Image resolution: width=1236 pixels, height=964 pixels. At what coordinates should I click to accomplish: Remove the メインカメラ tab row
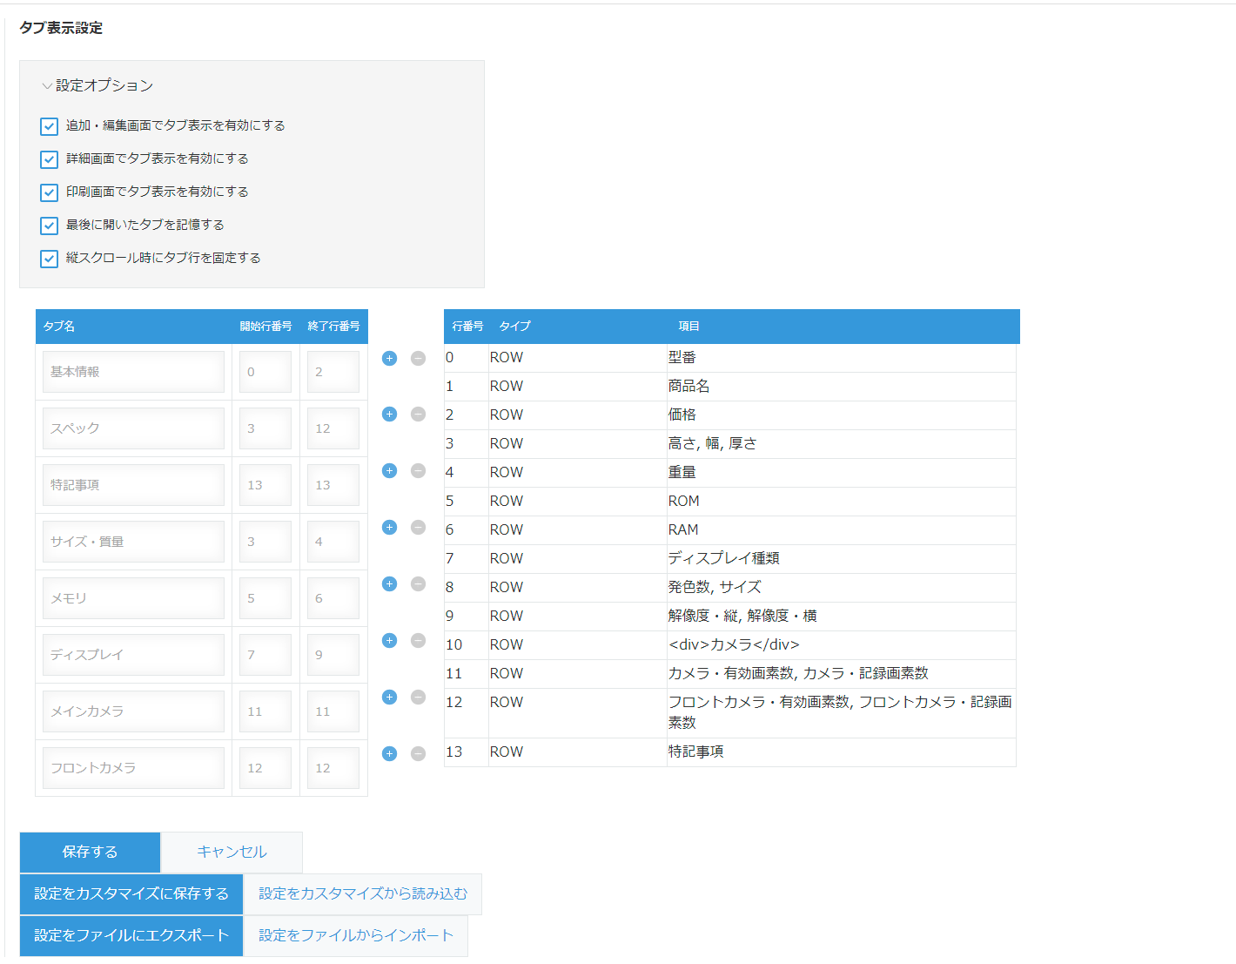click(418, 698)
